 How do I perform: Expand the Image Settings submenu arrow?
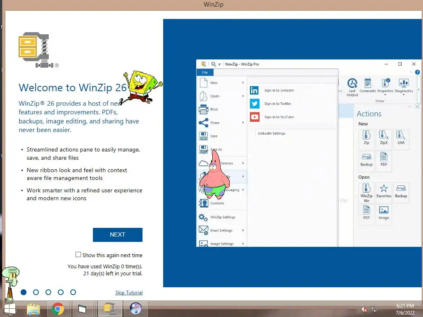[243, 244]
